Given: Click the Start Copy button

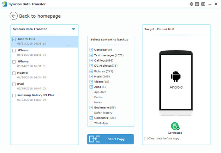Looking at the screenshot, I should 110,139.
